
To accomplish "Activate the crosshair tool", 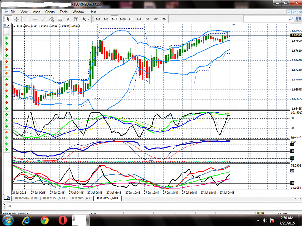I will (17, 19).
